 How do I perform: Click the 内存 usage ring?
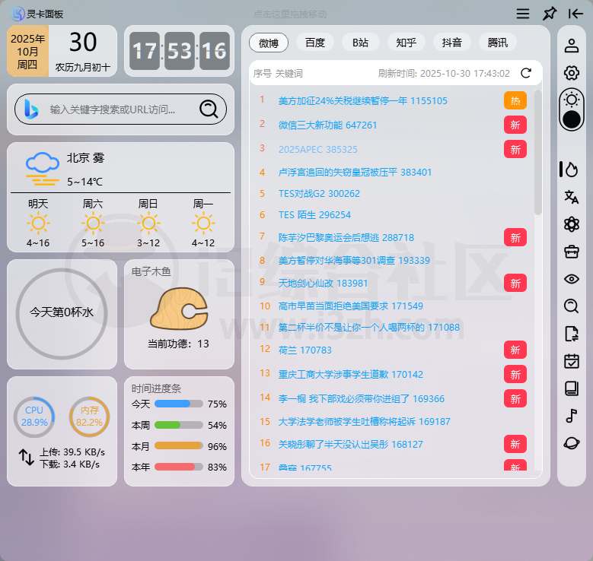89,417
